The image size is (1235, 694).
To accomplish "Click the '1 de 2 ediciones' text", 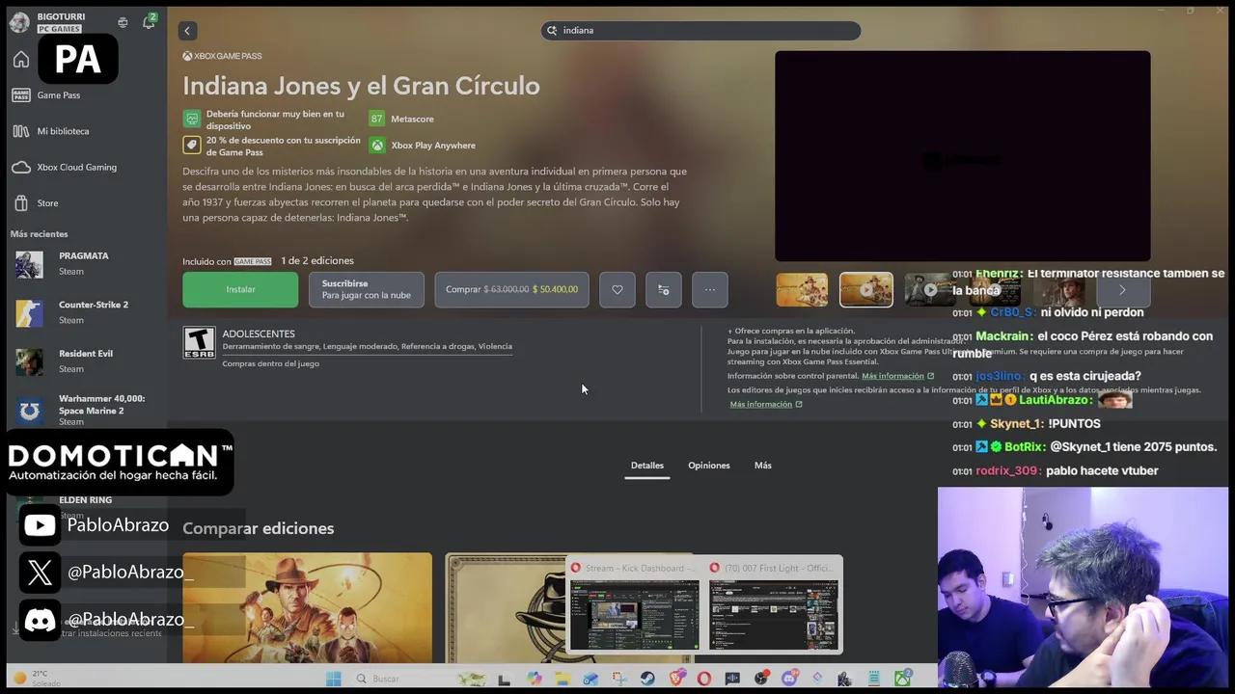I will [x=317, y=261].
